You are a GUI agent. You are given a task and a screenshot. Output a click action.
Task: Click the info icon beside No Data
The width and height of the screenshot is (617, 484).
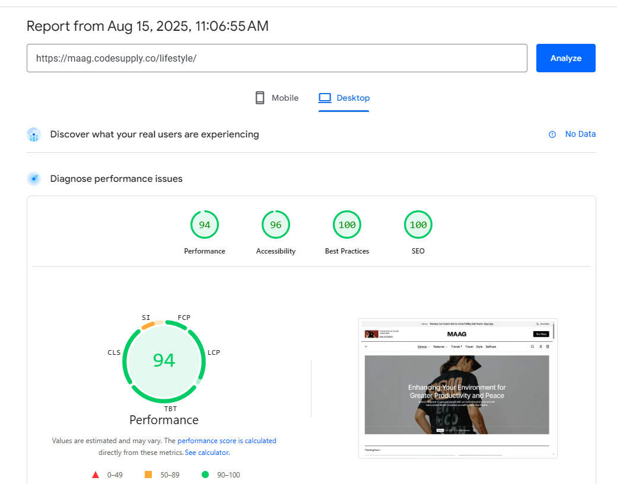click(552, 134)
